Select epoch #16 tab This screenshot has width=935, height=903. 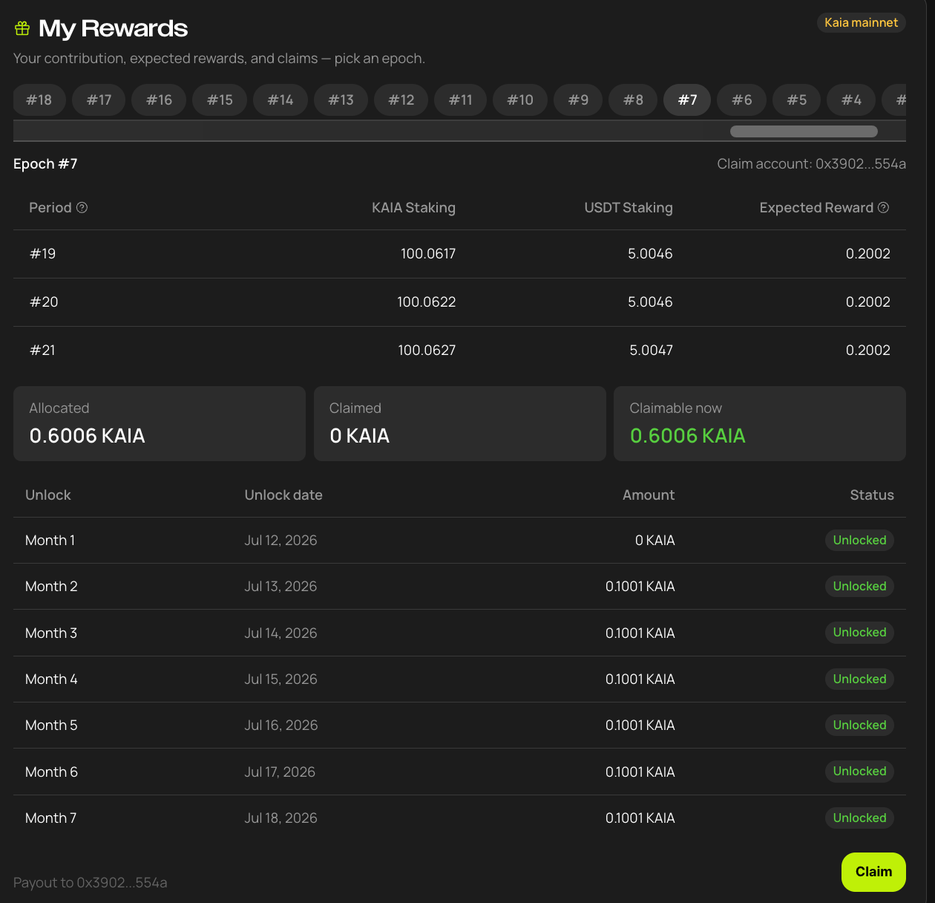tap(159, 100)
